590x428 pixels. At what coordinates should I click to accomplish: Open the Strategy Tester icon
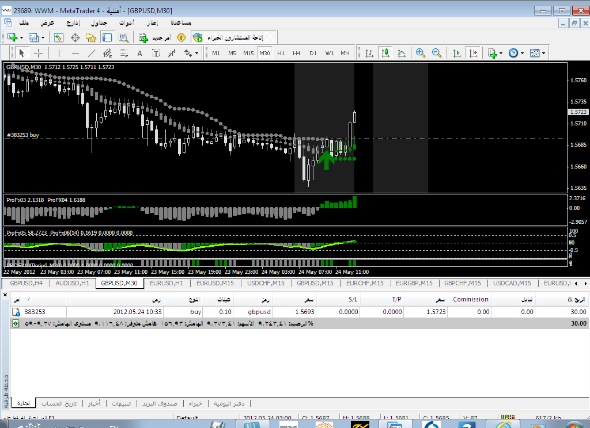pos(123,37)
